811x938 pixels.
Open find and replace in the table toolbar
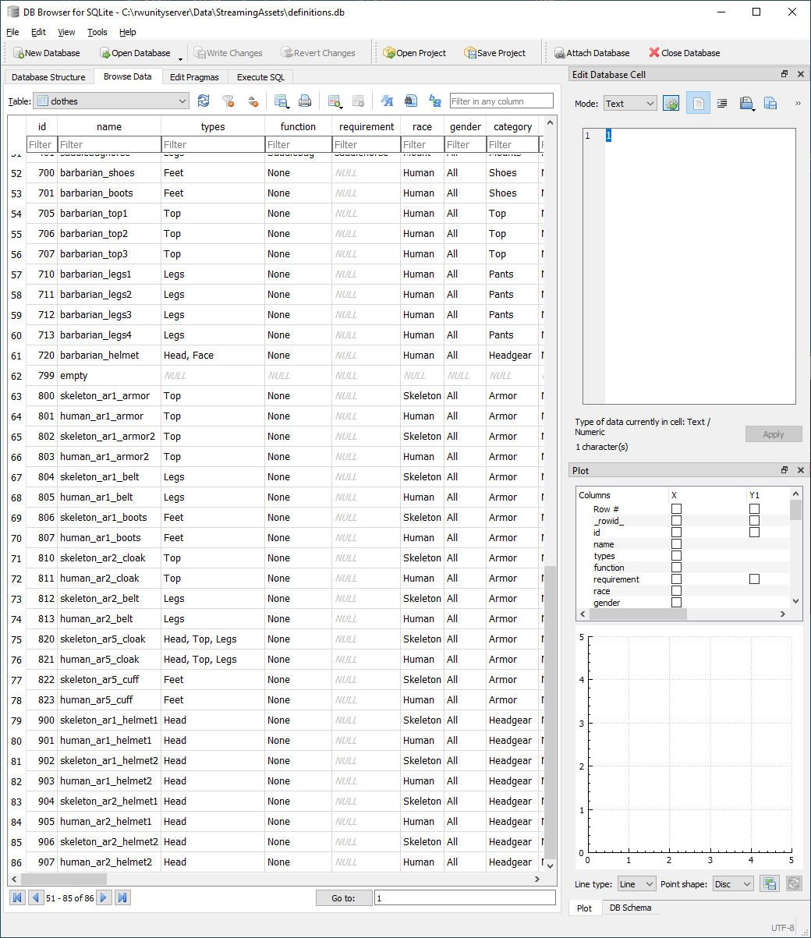tap(435, 101)
